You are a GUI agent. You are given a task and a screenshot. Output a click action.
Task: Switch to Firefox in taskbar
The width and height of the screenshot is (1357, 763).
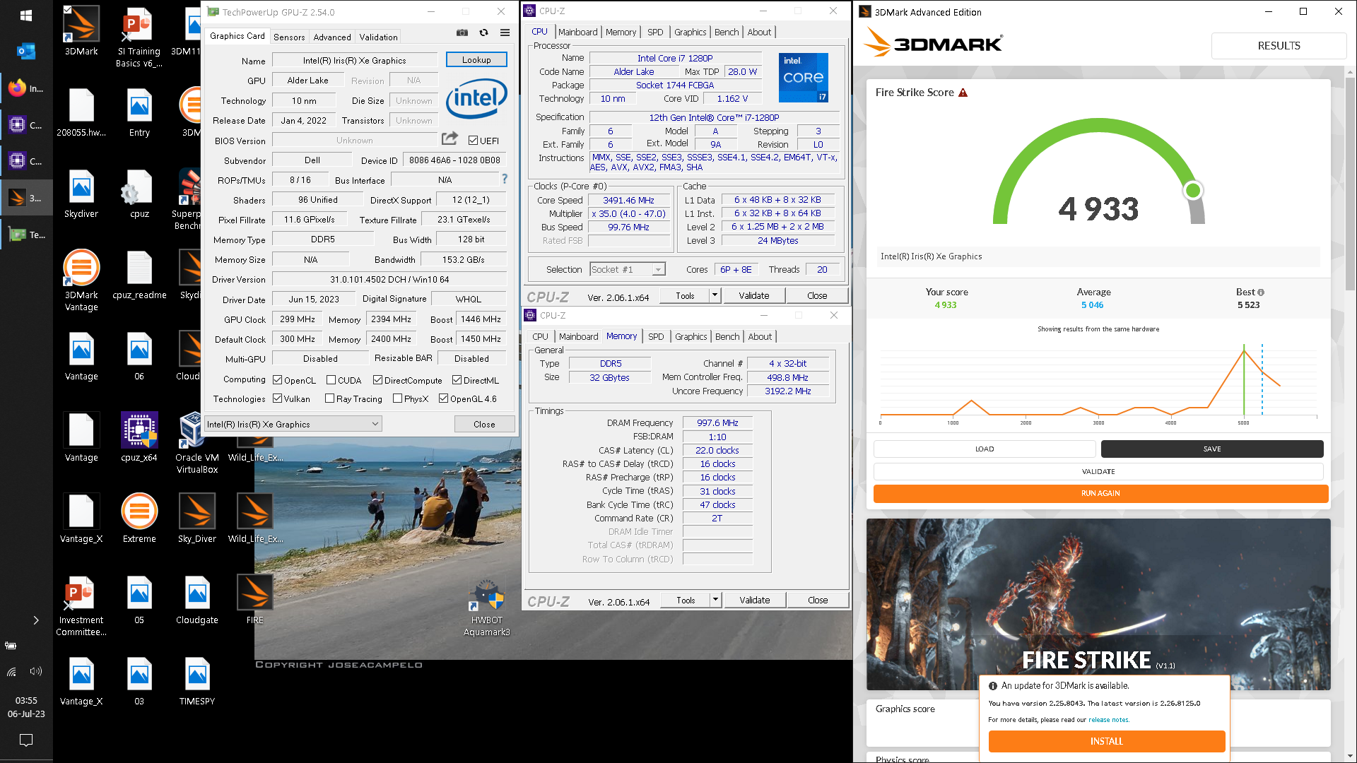26,88
